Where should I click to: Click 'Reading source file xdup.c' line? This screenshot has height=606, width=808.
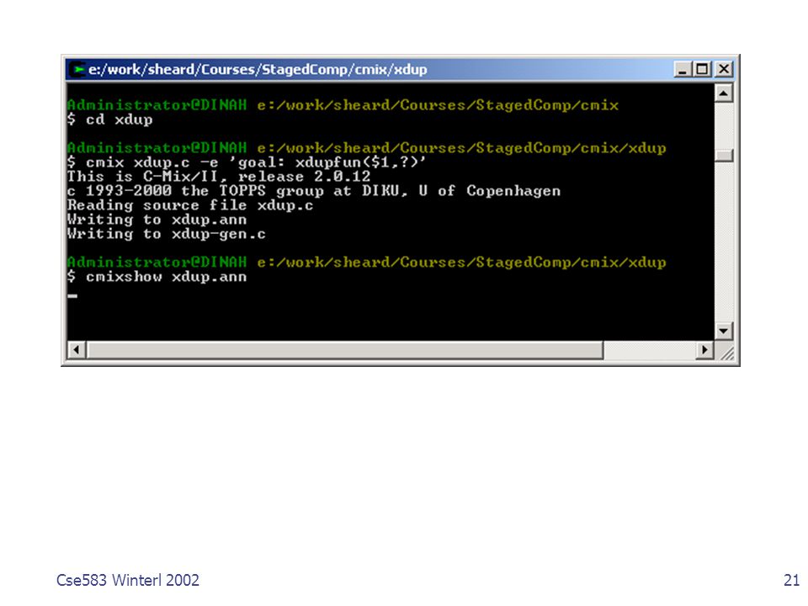pos(190,205)
